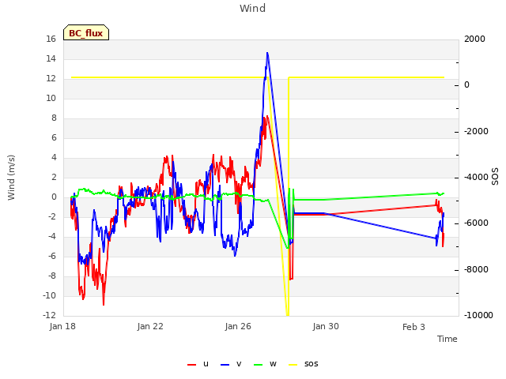This screenshot has height=379, width=506.
Task: Click the yellow sos dip at chart bottom
Action: [287, 313]
